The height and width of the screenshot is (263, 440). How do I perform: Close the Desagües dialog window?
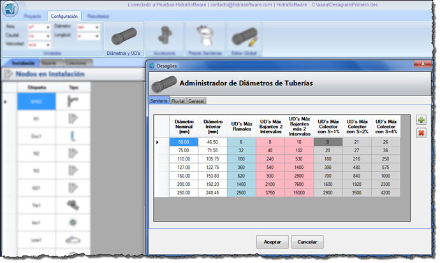click(x=420, y=64)
